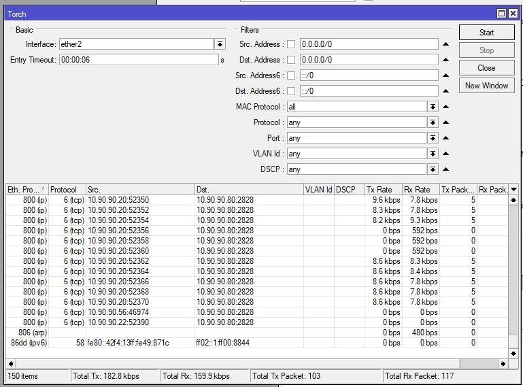Click the Entry Timeout input field
The width and height of the screenshot is (523, 387).
(138, 60)
